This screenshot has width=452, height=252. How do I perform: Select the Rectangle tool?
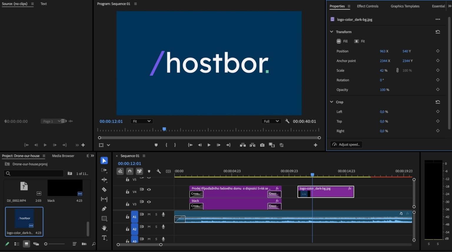pyautogui.click(x=104, y=218)
